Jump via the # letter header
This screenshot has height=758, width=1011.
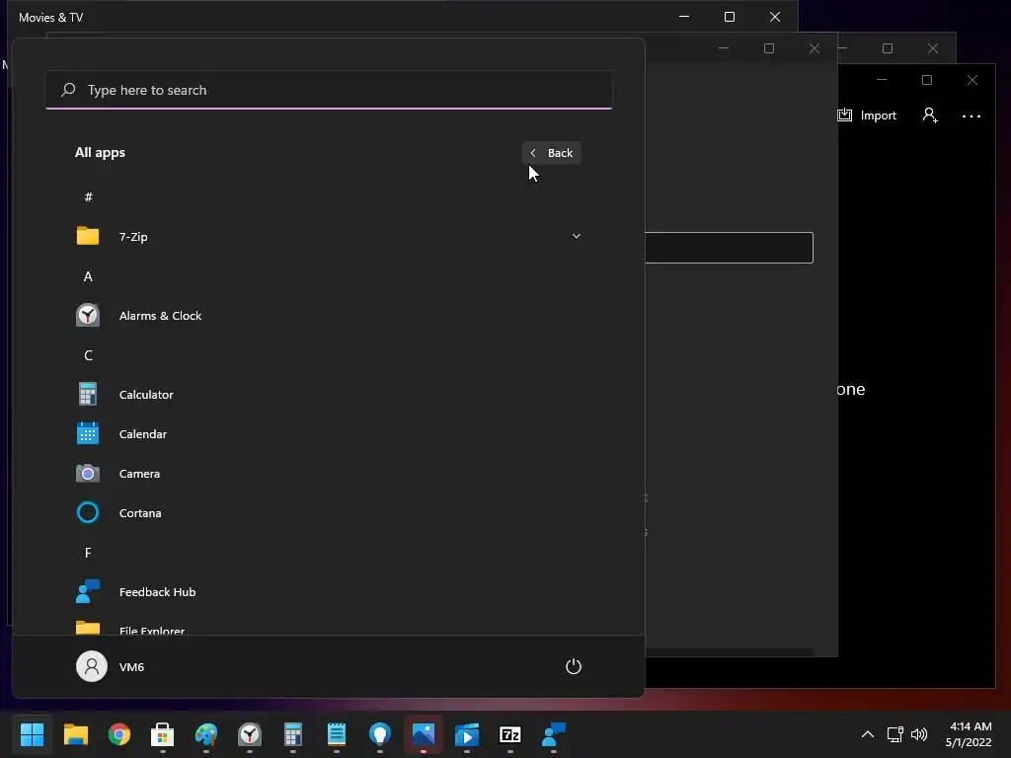pyautogui.click(x=88, y=197)
